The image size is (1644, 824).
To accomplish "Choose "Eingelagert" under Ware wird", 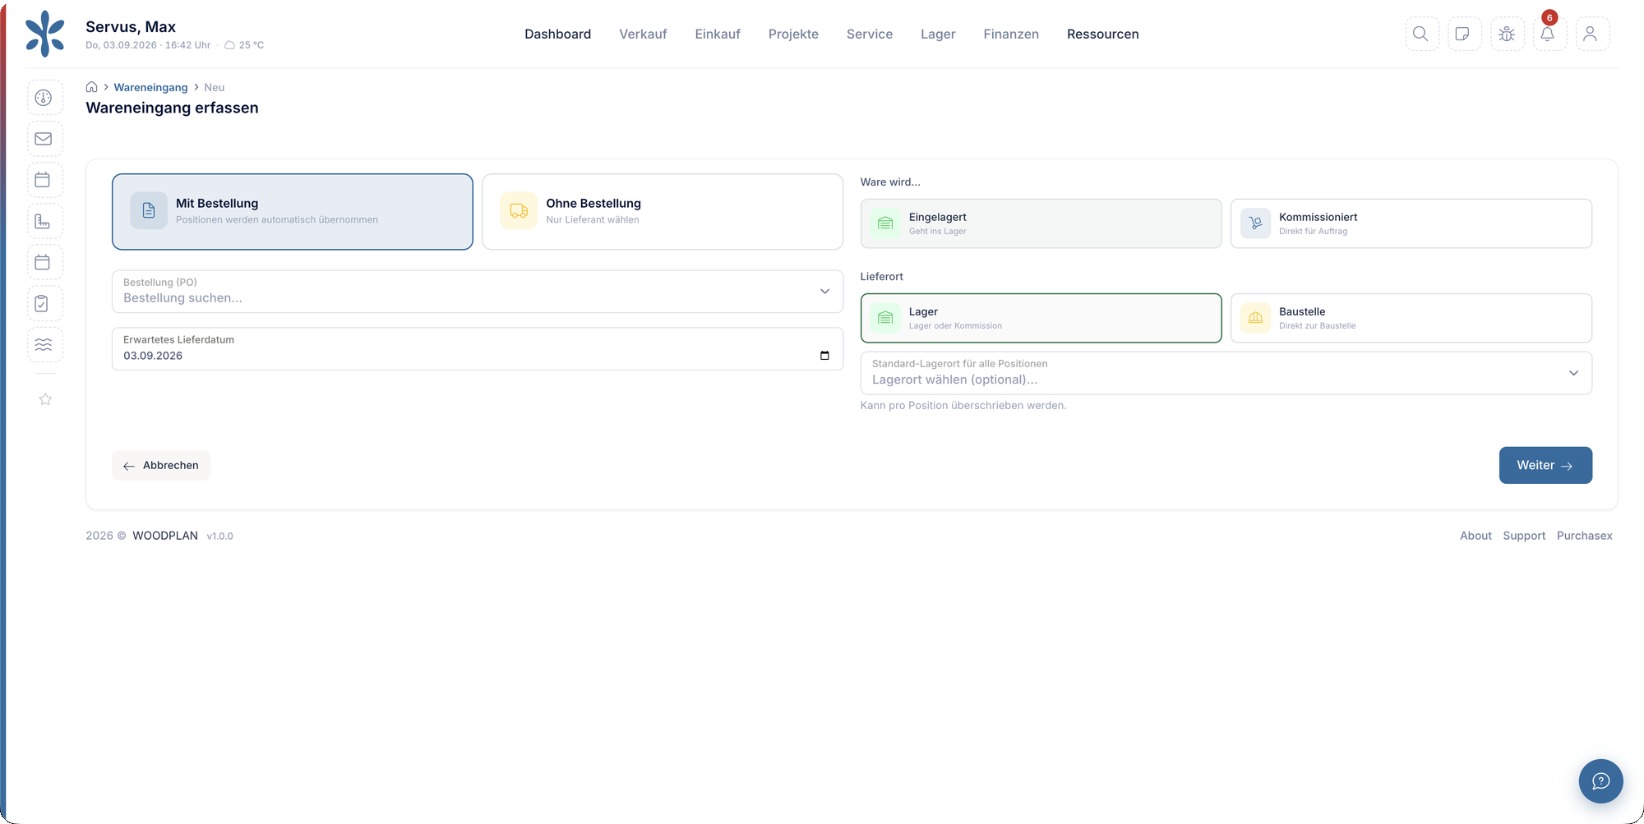I will (x=1041, y=223).
